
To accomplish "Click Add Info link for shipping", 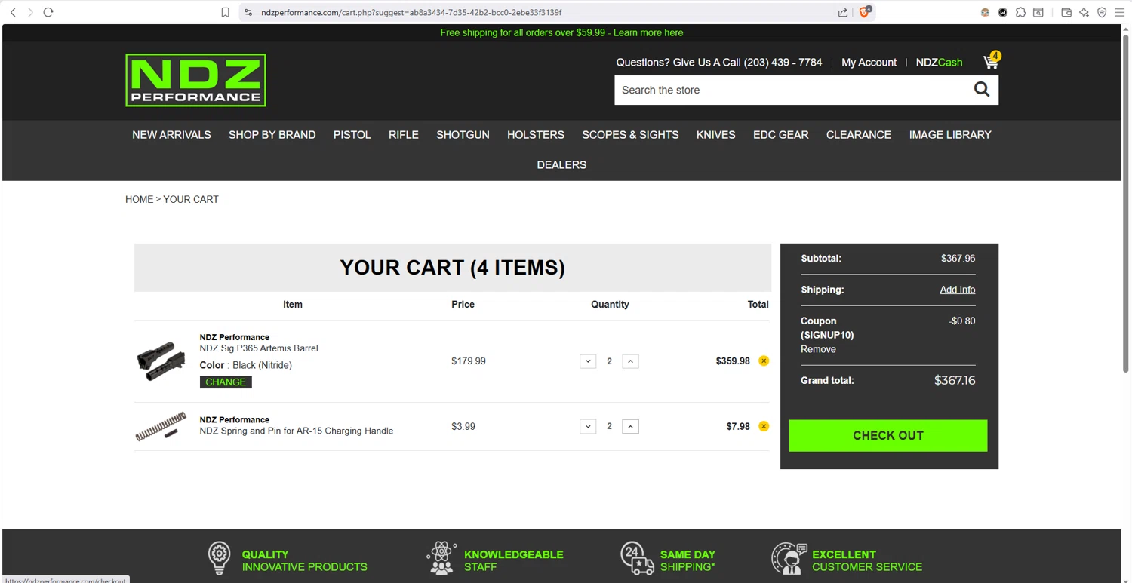I will [x=958, y=290].
